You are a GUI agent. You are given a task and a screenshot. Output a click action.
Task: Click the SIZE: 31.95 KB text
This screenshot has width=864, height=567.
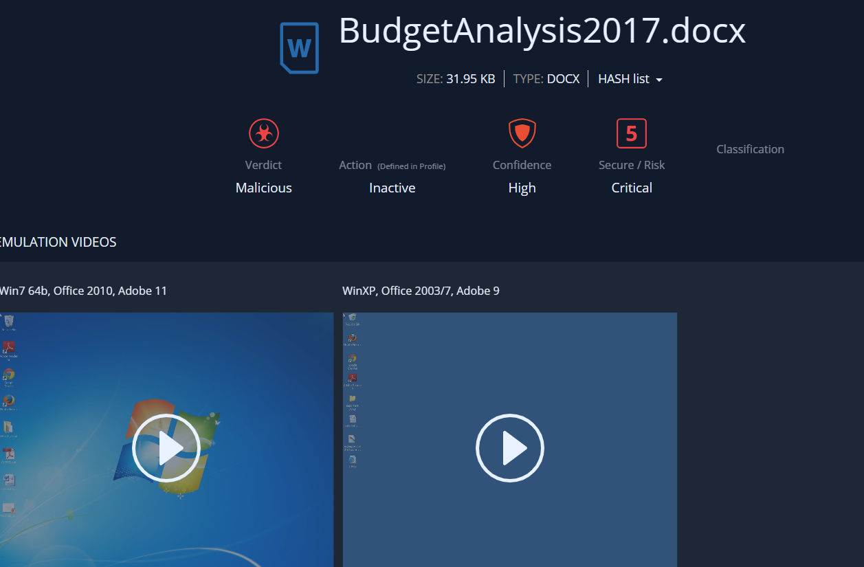[x=456, y=79]
